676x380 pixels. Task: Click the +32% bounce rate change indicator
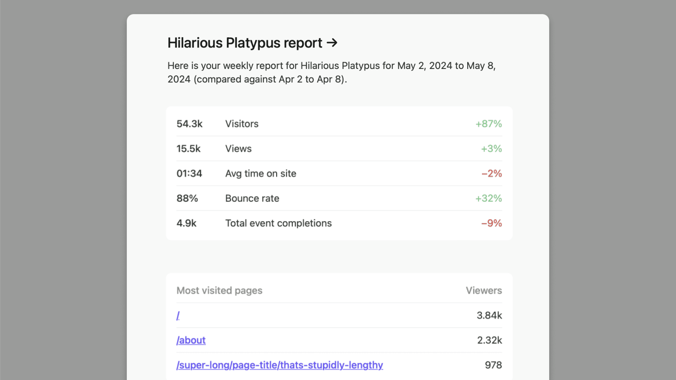click(489, 198)
